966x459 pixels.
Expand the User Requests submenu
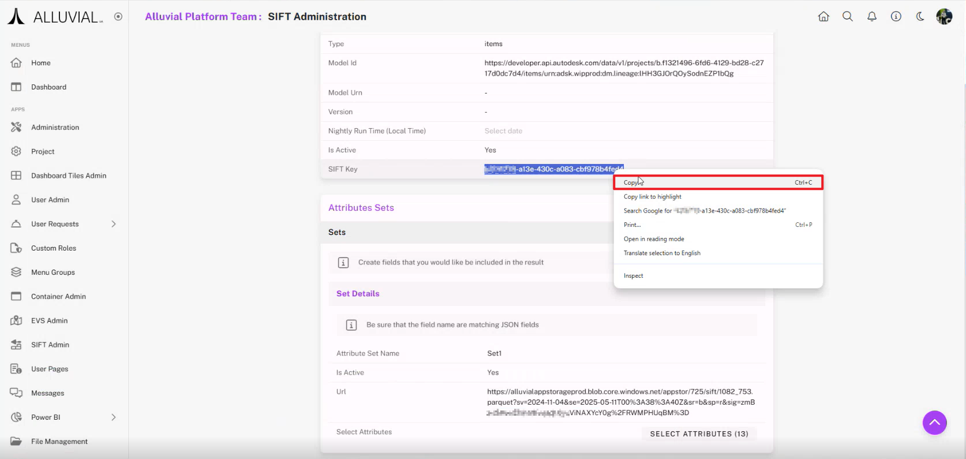(114, 224)
